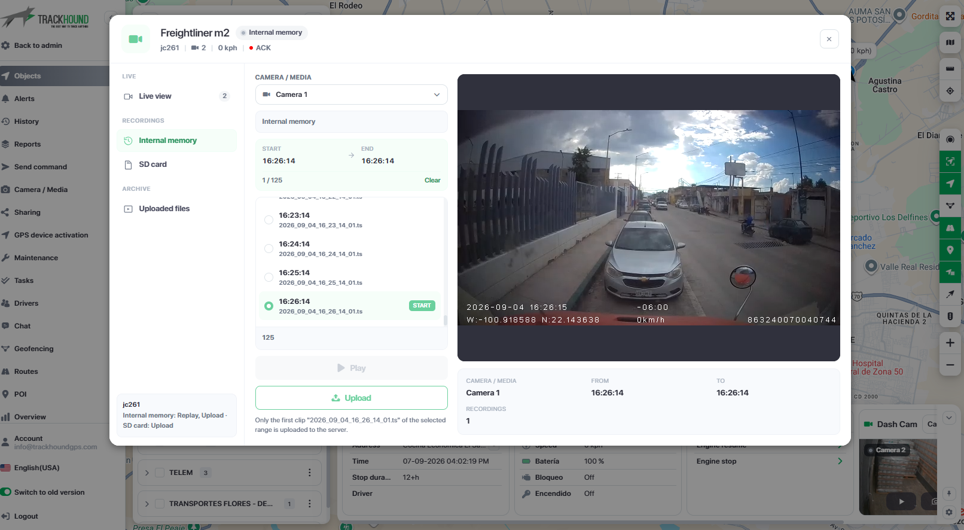Viewport: 964px width, 530px height.
Task: Expand the TELEM group
Action: click(x=147, y=473)
